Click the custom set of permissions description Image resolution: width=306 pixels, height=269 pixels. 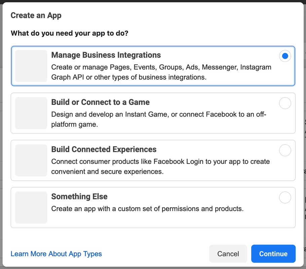tap(147, 209)
